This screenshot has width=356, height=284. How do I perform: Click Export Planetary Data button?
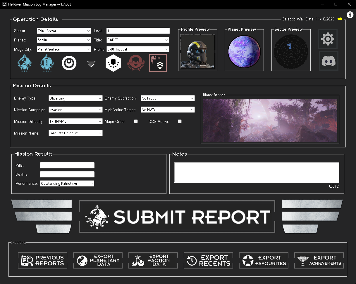pyautogui.click(x=98, y=260)
